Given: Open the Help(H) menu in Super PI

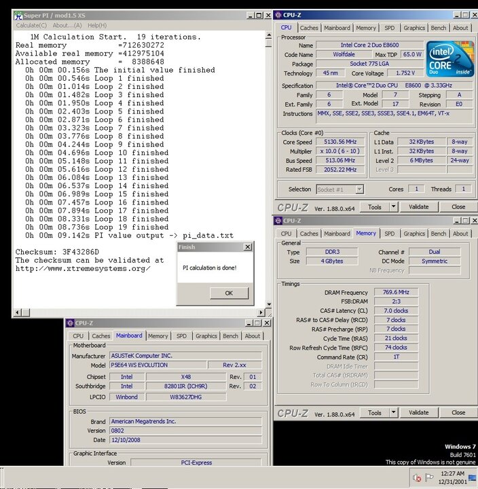Looking at the screenshot, I should click(x=97, y=26).
